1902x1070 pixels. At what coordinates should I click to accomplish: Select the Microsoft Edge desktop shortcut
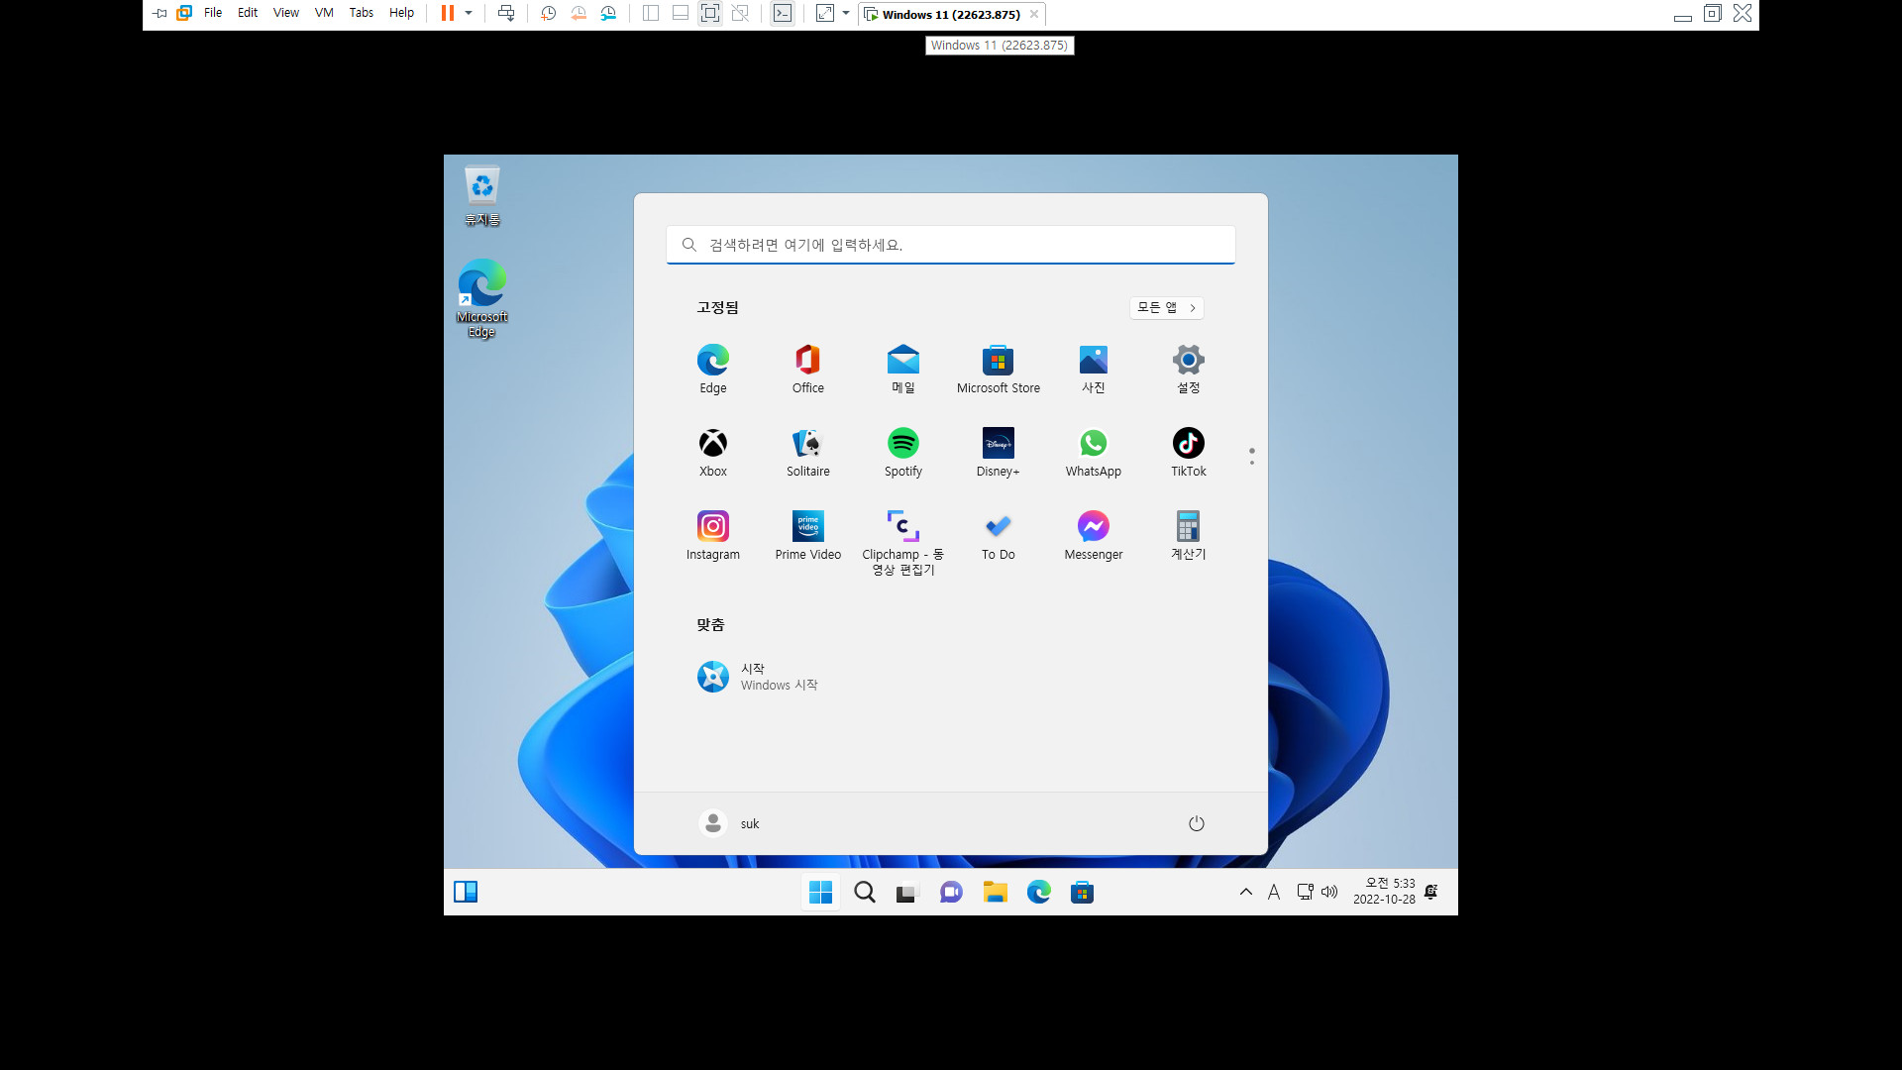click(482, 299)
